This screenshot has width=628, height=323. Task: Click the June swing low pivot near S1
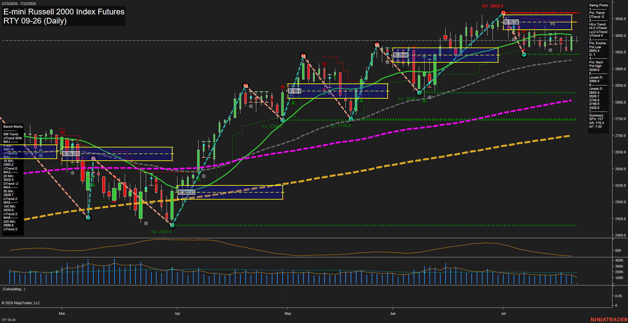(419, 93)
